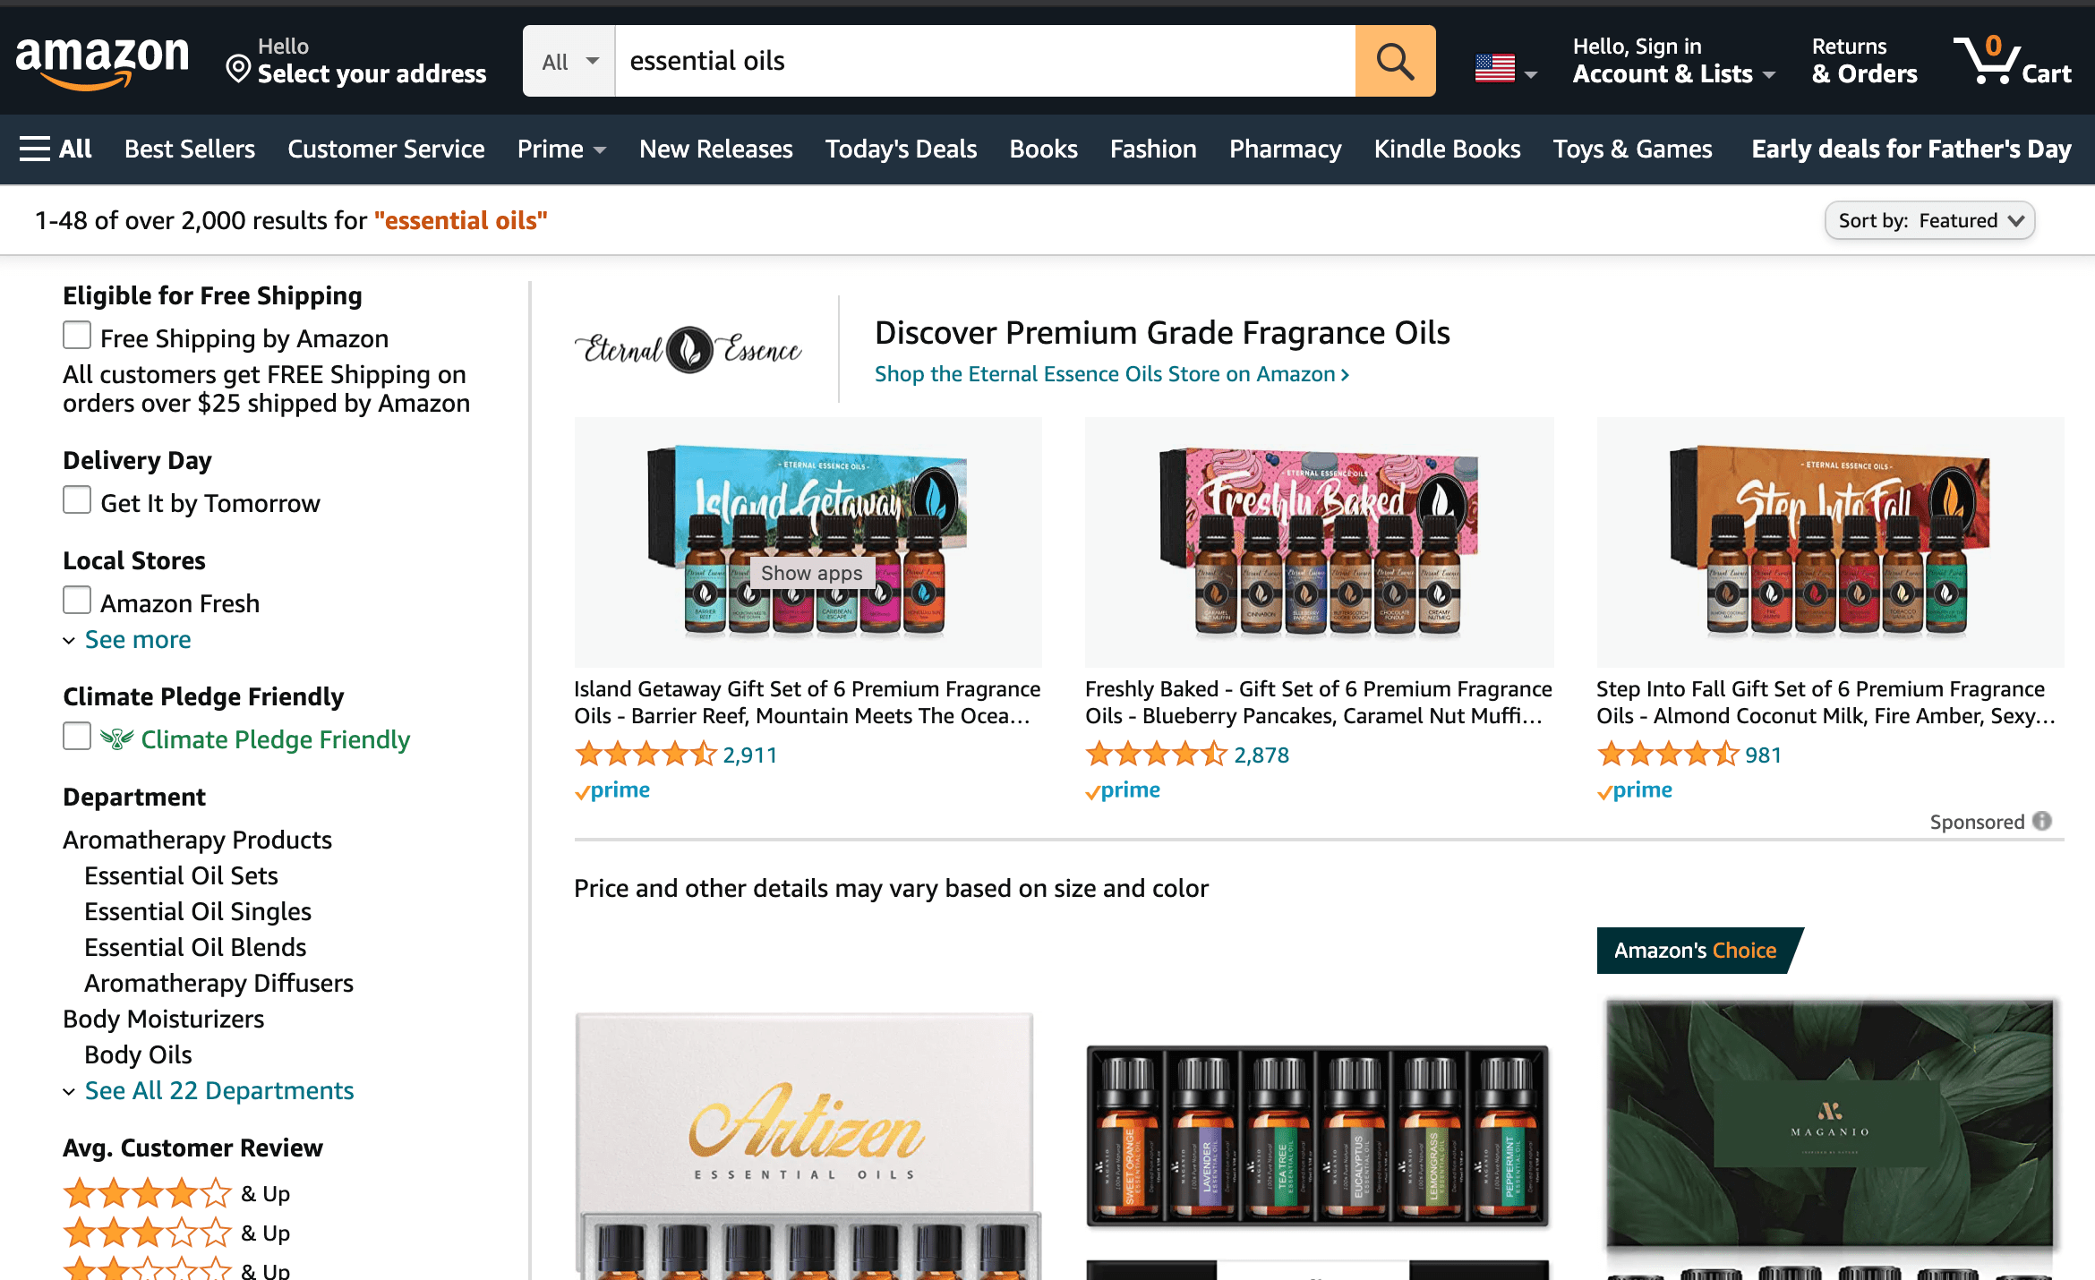The image size is (2095, 1280).
Task: Click the Amazon logo
Action: 102,64
